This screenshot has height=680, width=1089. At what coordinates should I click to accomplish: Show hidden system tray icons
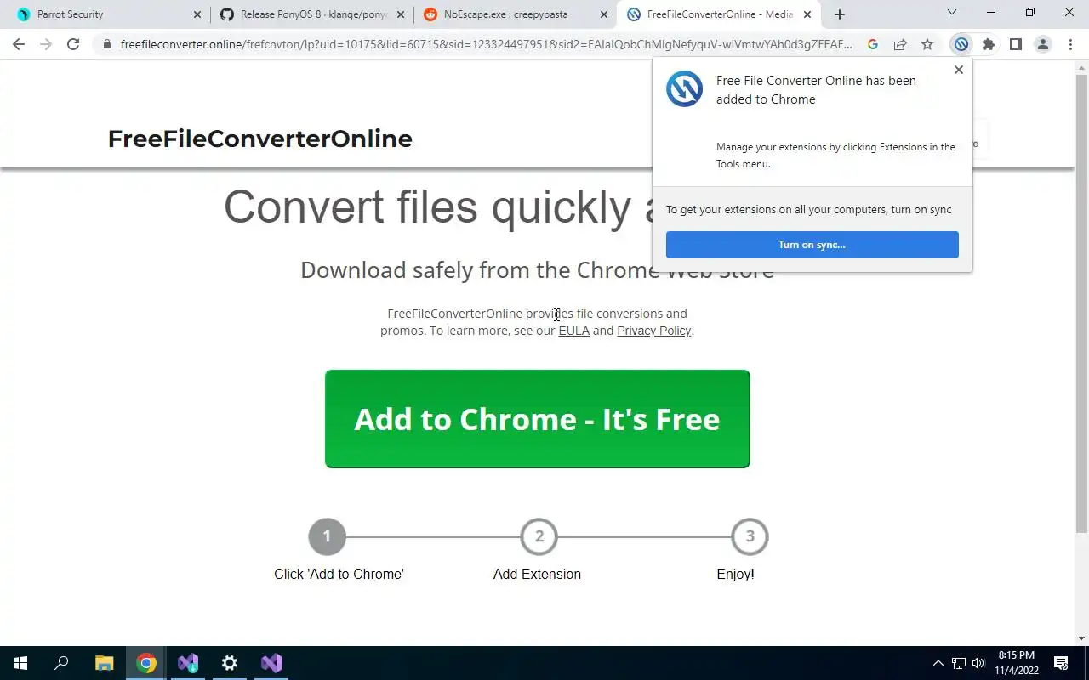pyautogui.click(x=938, y=663)
